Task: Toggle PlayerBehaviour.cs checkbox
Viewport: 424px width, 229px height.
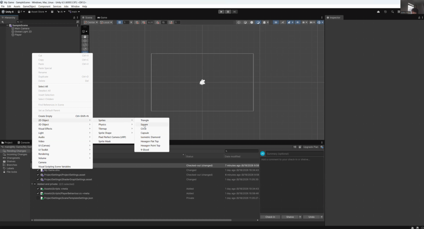Action: click(x=38, y=193)
